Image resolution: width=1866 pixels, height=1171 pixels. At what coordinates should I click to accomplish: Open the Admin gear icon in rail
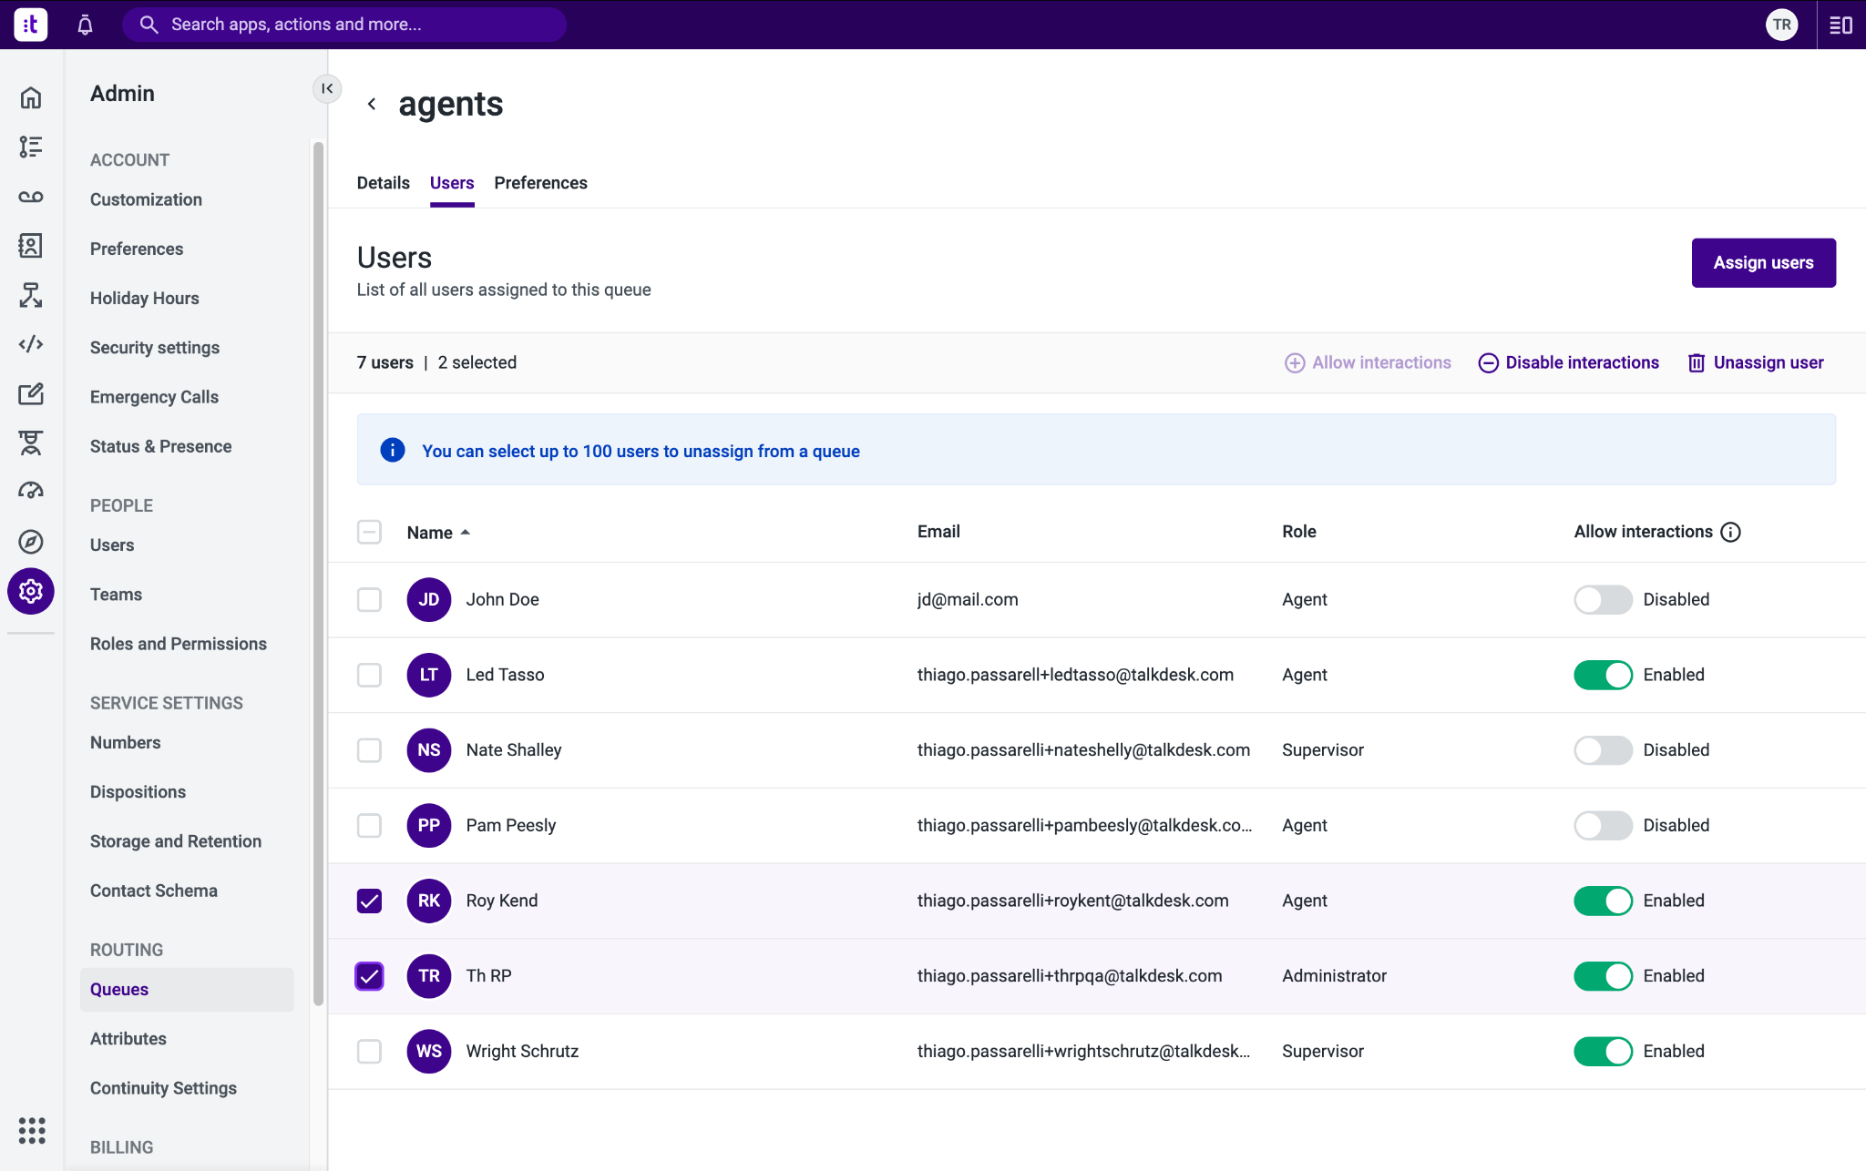[x=31, y=591]
